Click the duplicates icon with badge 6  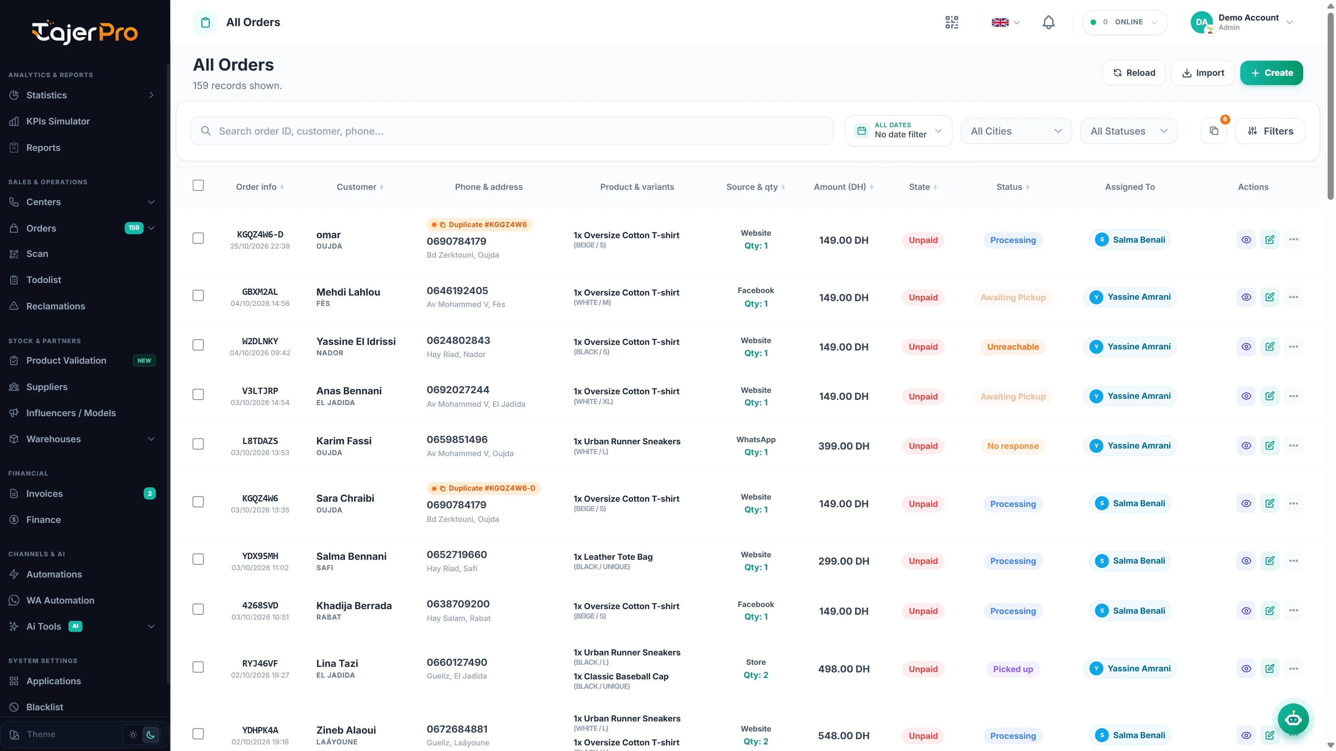[1214, 131]
